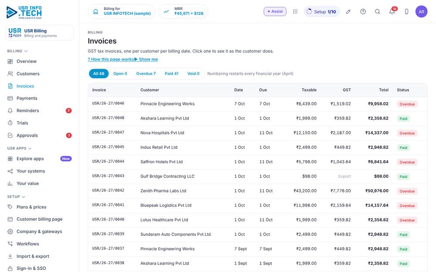The height and width of the screenshot is (272, 436).
Task: Click the Plans & prices tag icon
Action: pyautogui.click(x=10, y=207)
